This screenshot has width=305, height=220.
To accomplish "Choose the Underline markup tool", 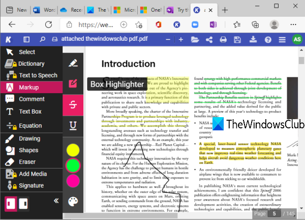I will click(73, 125).
